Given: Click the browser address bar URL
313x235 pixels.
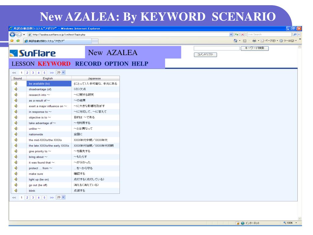Looking at the screenshot, I should tap(129, 35).
